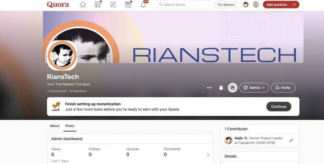Click the Quora logo
The image size is (324, 164).
tap(58, 4)
